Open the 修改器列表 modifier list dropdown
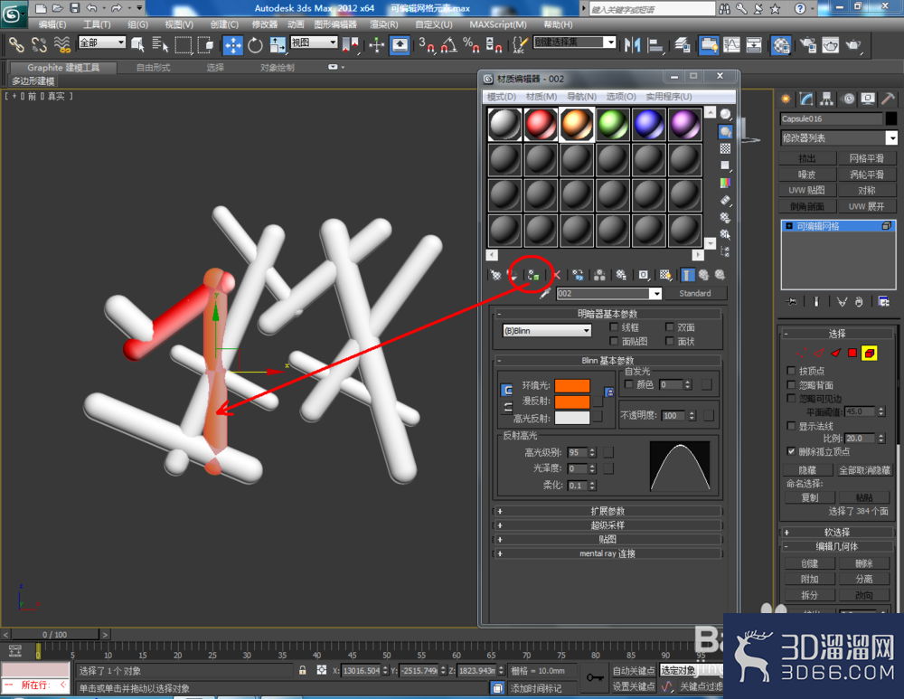 839,137
